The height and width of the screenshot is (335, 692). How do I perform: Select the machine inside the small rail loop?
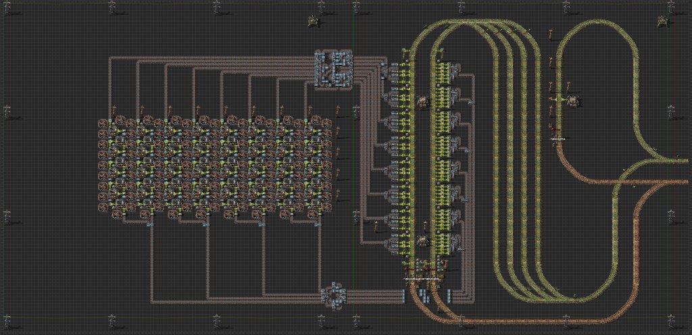point(573,102)
